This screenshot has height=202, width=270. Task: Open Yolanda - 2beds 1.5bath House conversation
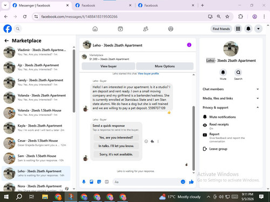click(x=36, y=113)
